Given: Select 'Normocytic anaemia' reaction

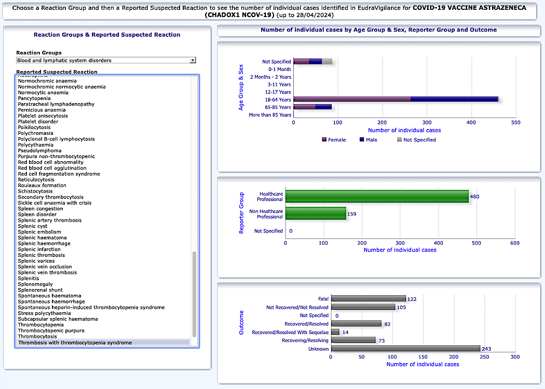Looking at the screenshot, I should pos(43,93).
